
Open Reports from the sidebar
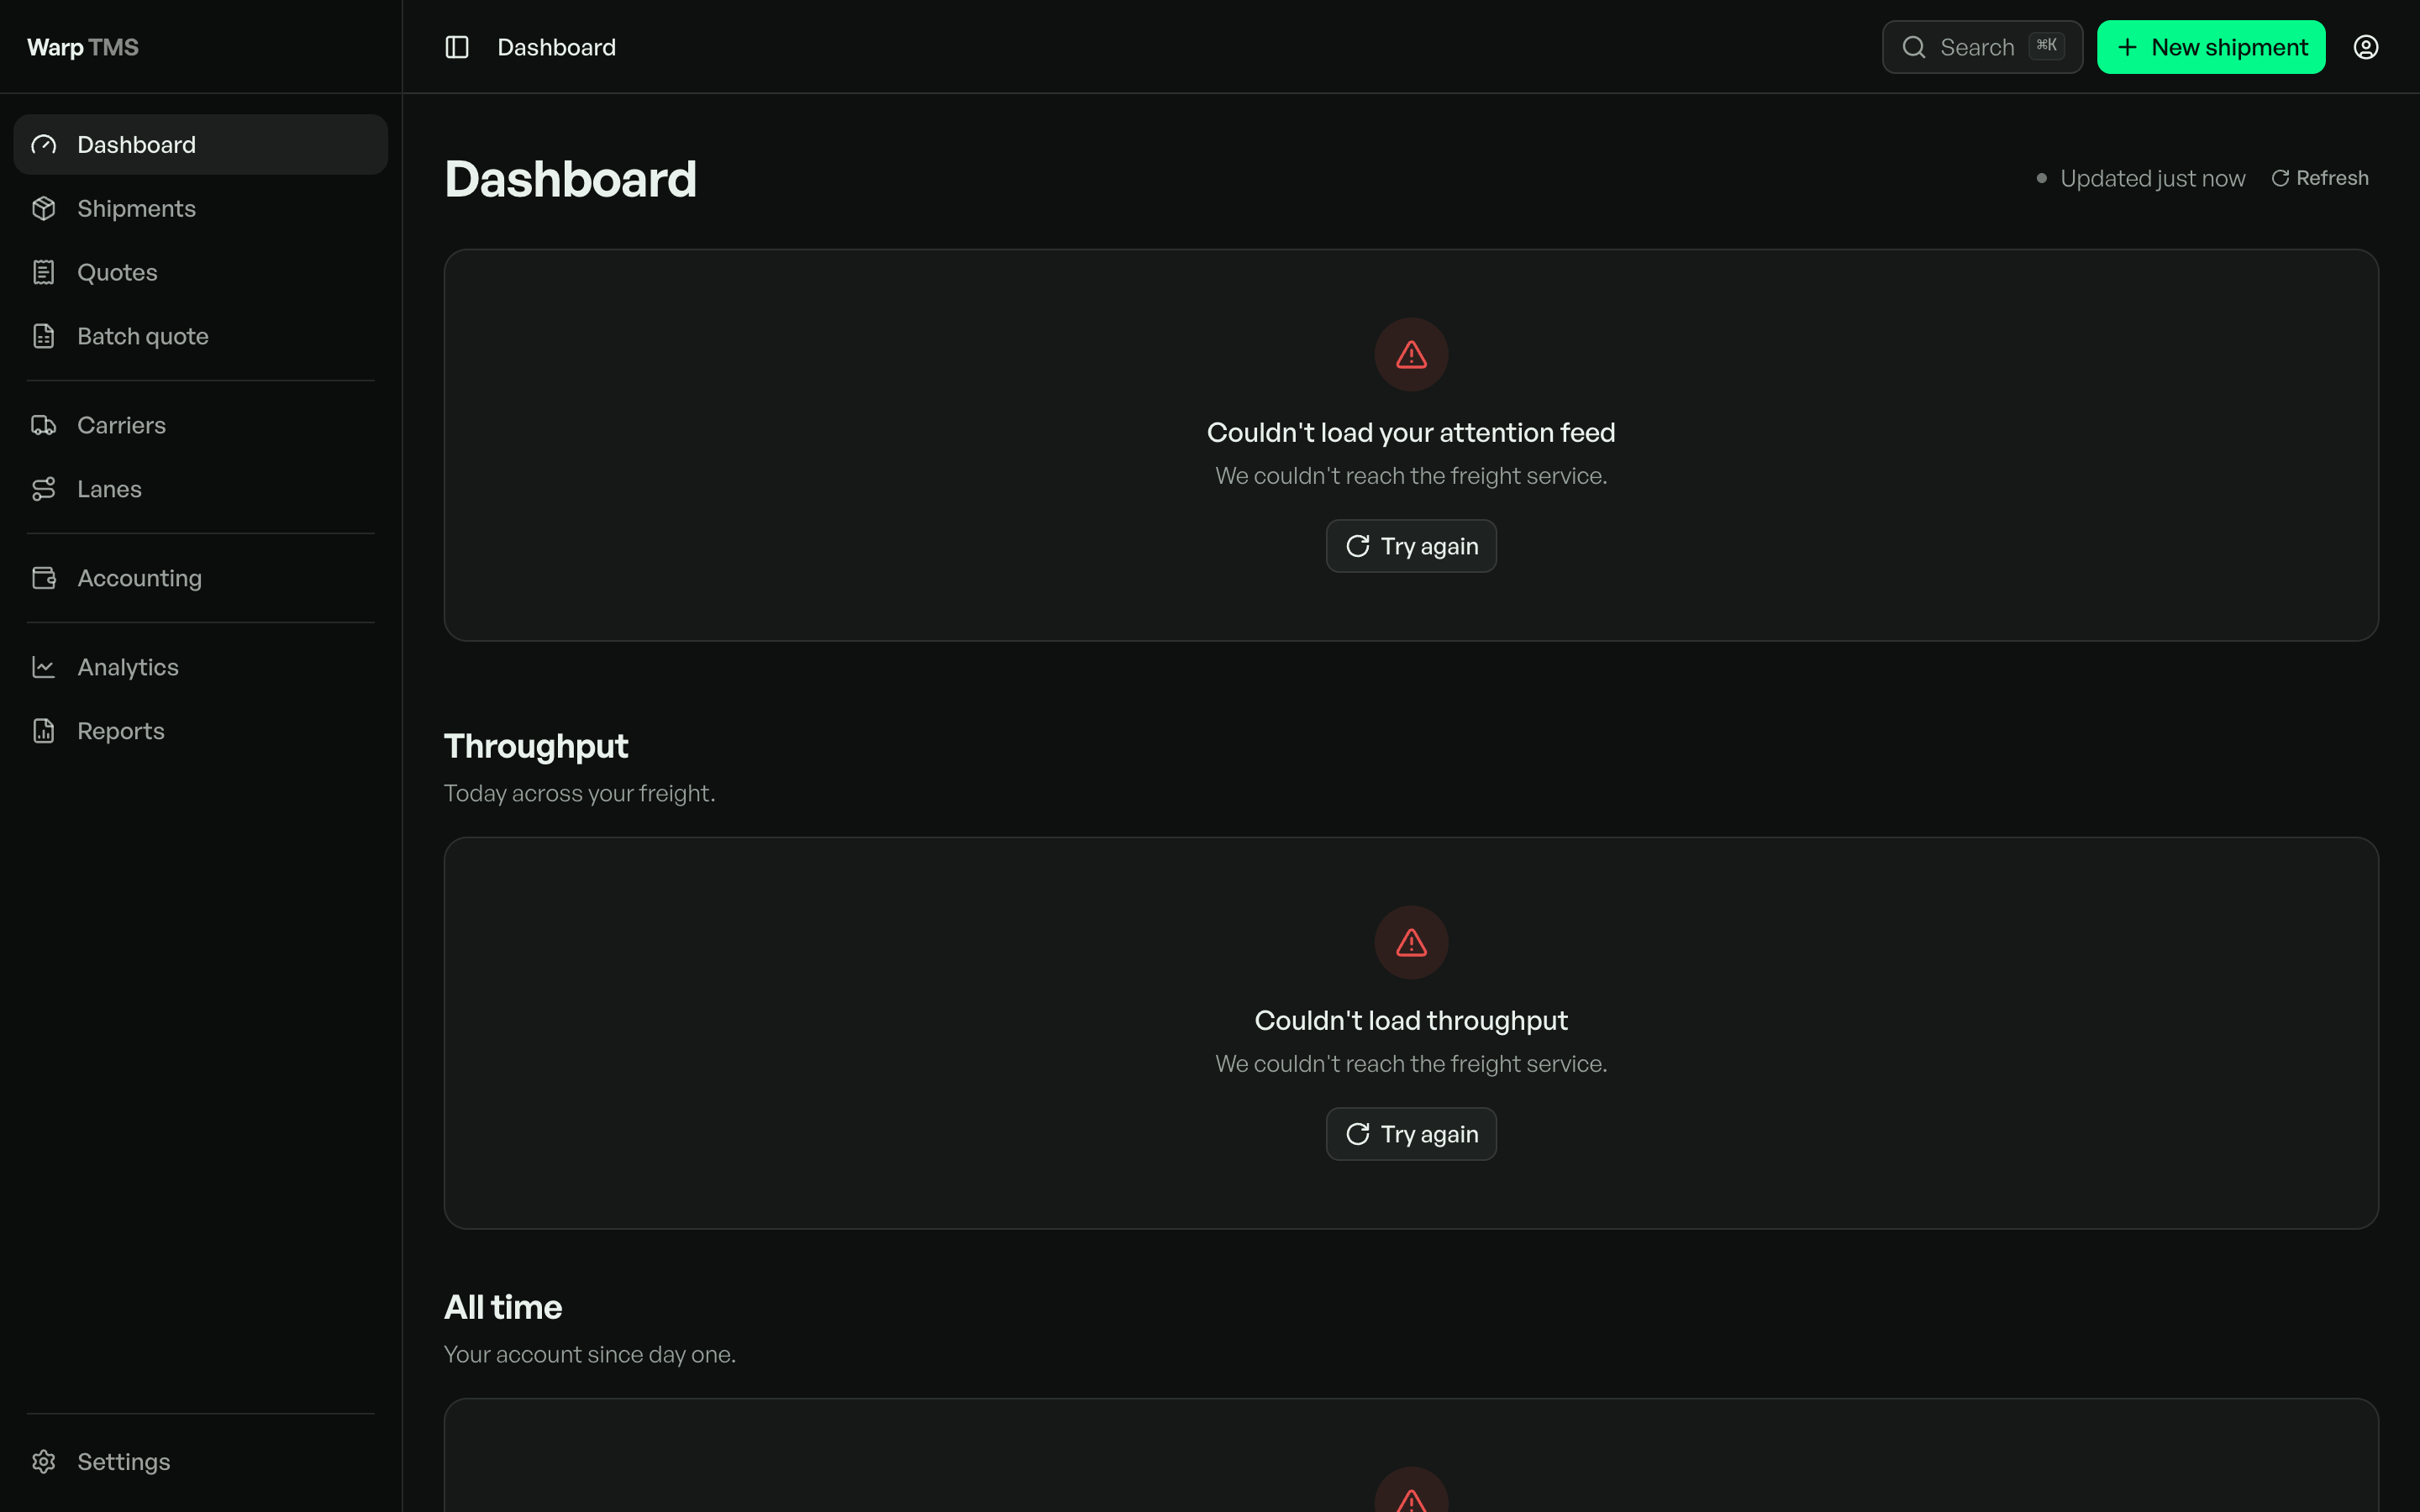pos(200,732)
